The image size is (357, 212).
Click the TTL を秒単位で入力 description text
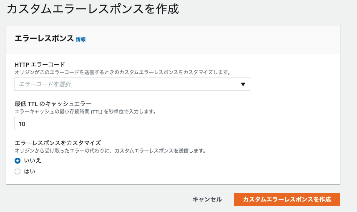[x=86, y=111]
